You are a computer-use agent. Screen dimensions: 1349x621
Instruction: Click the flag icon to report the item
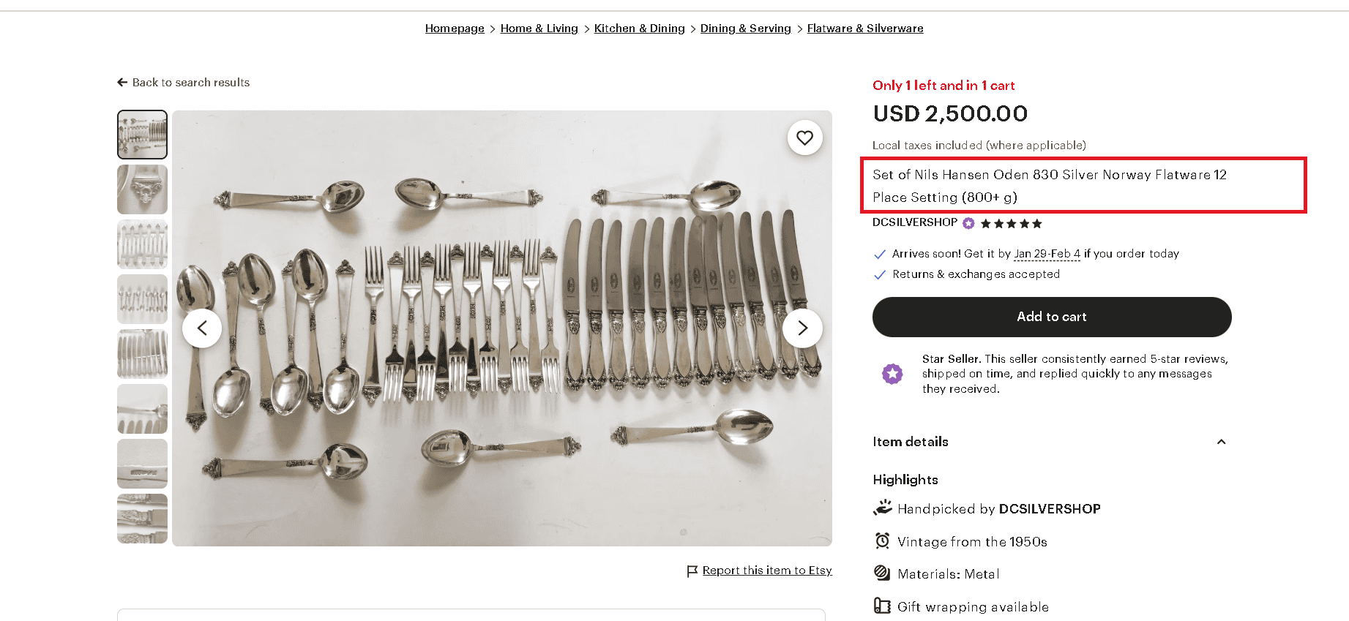tap(690, 571)
